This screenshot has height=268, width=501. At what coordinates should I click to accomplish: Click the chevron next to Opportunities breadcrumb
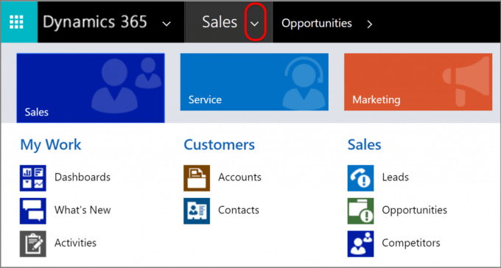click(x=370, y=24)
